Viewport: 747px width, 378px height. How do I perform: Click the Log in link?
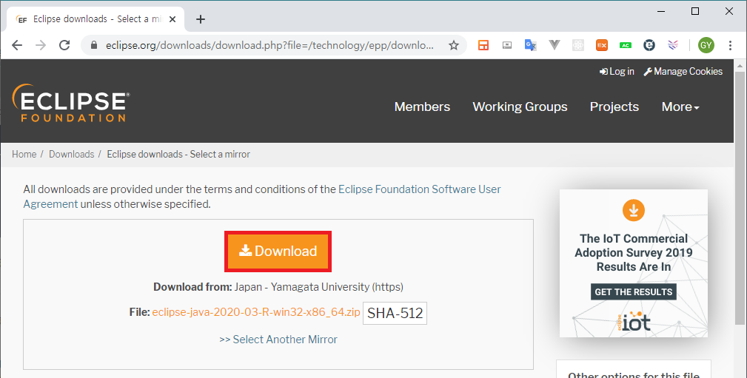coord(617,72)
